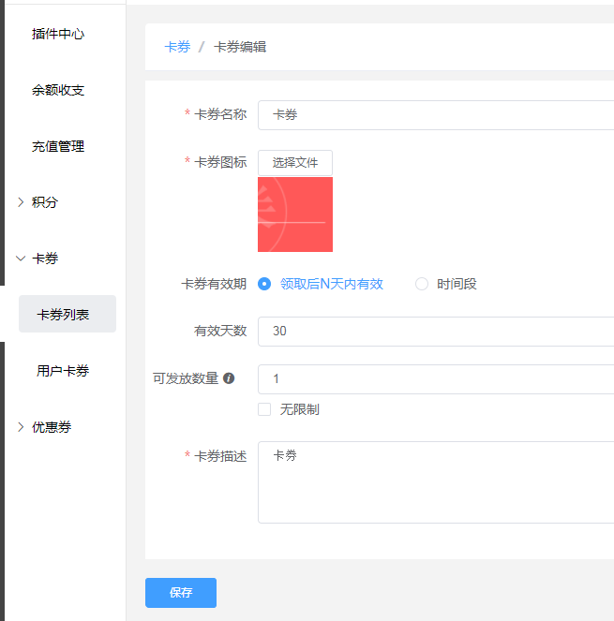Click the 可发放数量 info icon

tap(229, 378)
